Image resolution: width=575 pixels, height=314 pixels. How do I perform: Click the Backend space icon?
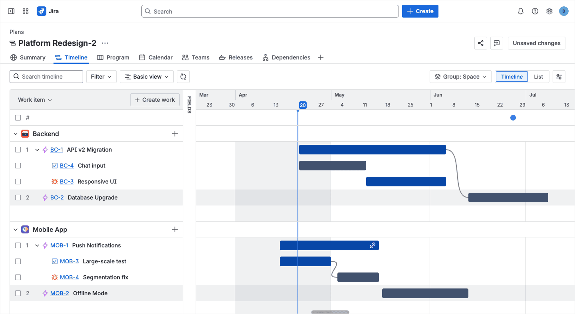coord(25,134)
